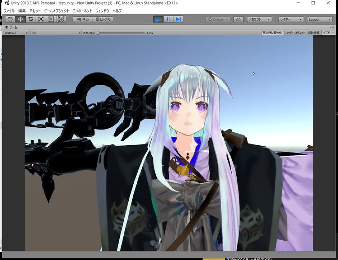
Task: Advance one frame with Step button
Action: coord(178,19)
